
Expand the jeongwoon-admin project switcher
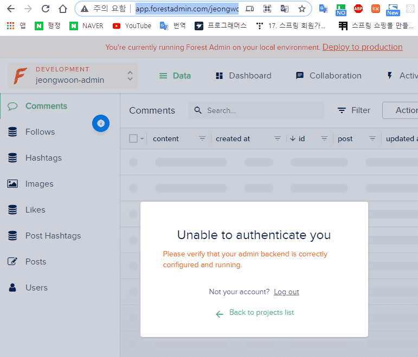[130, 76]
